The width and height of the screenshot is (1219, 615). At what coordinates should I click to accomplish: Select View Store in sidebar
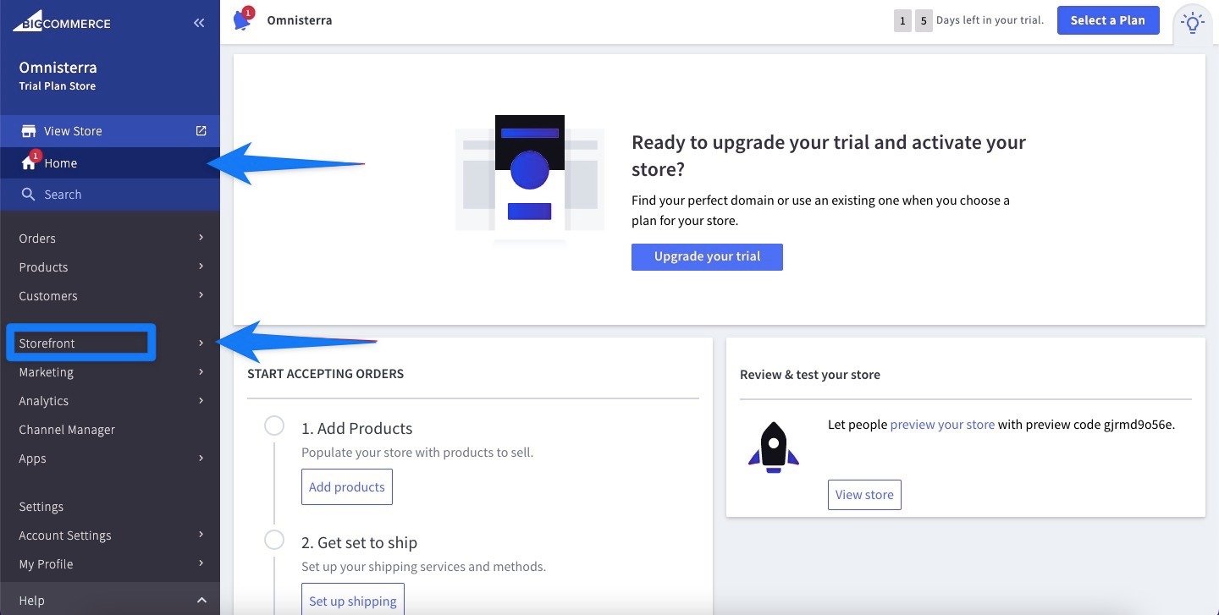[x=110, y=131]
